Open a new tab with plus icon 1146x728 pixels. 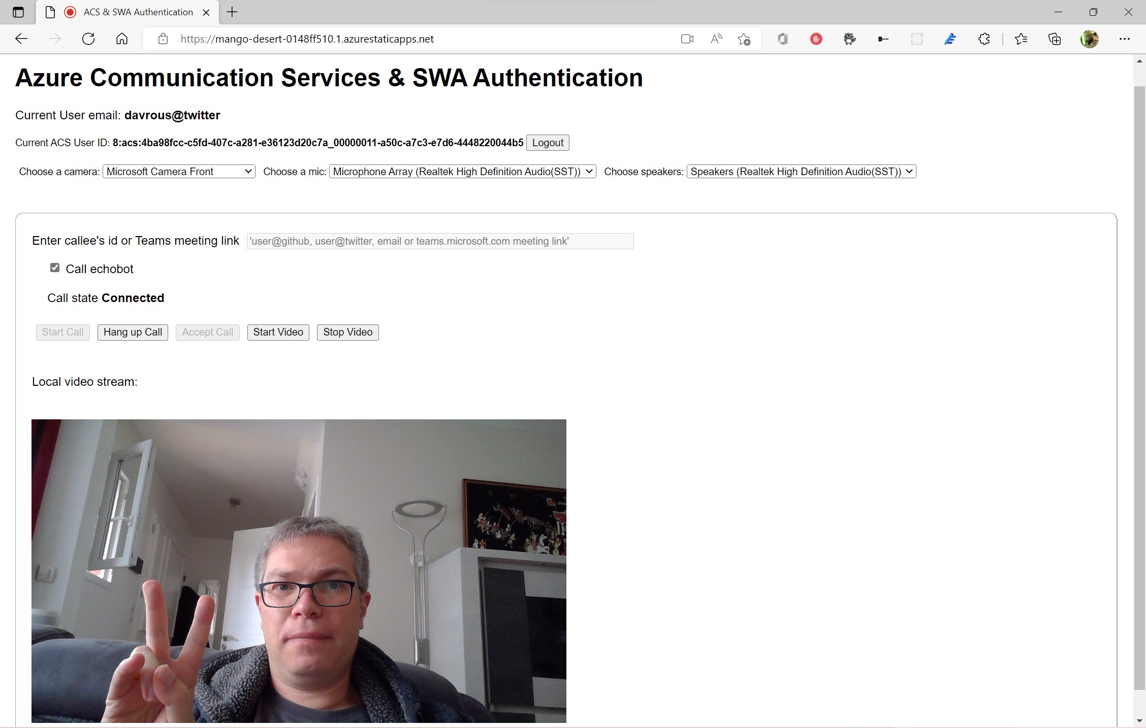click(232, 12)
